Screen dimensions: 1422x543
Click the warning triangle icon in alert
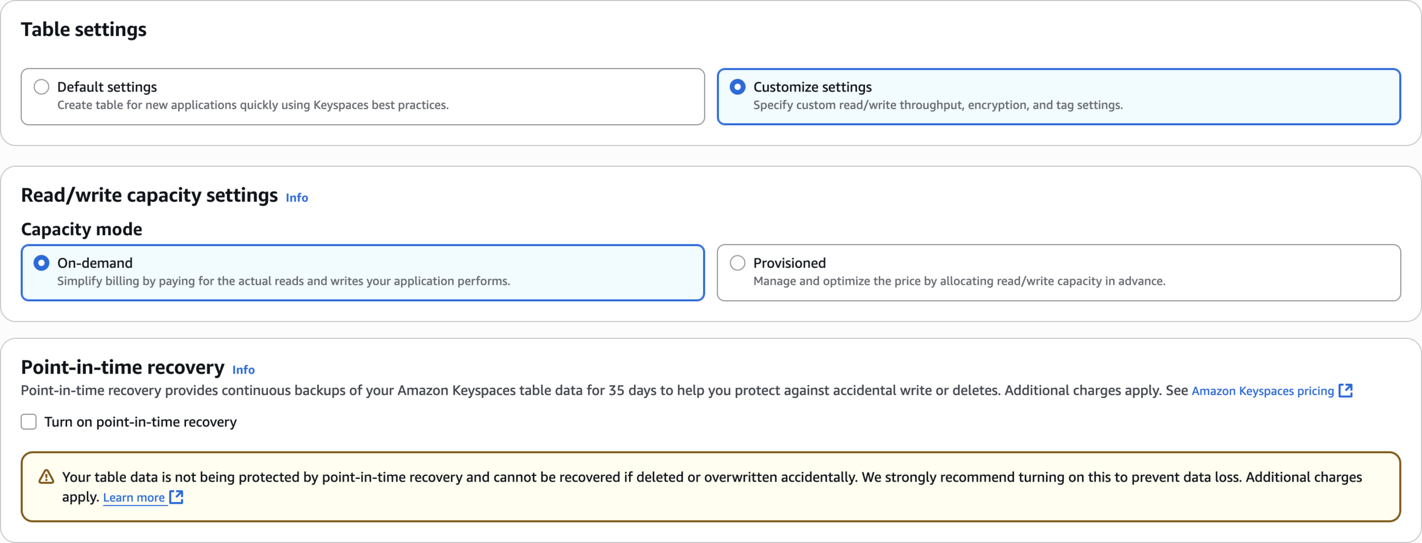click(46, 477)
